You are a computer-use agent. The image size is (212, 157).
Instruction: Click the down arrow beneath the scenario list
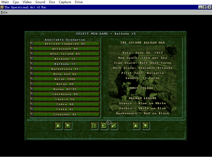[68, 126]
